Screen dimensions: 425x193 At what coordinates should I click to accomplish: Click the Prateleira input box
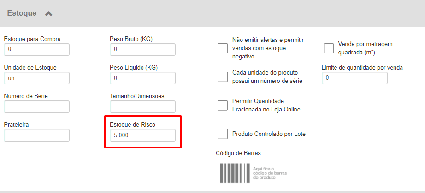click(37, 135)
